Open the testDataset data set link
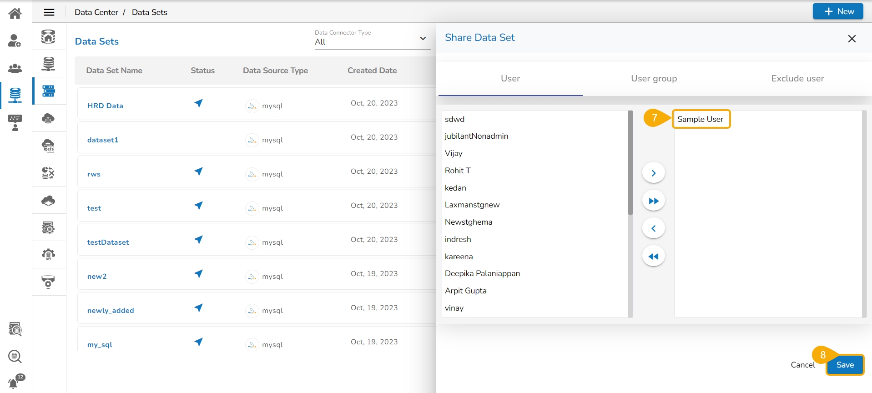Screen dimensions: 872x393 tap(108, 242)
